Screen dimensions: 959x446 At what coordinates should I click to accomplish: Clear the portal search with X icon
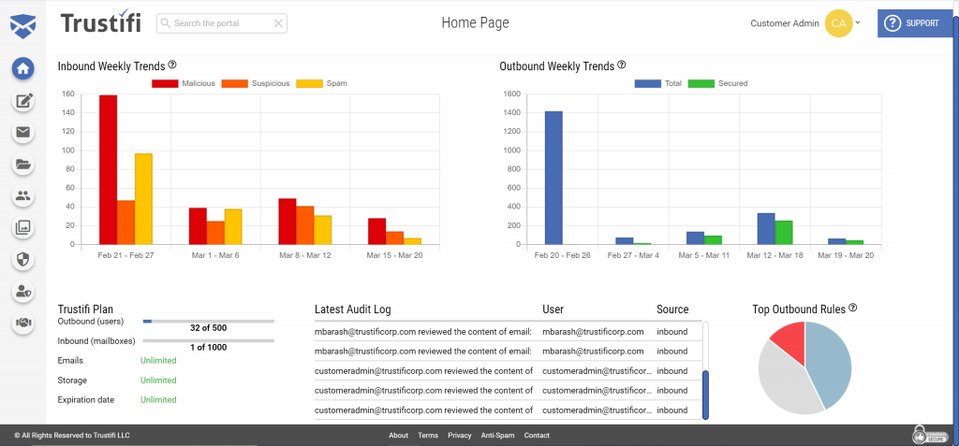point(278,23)
